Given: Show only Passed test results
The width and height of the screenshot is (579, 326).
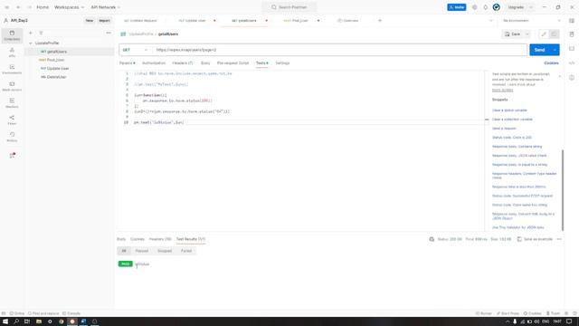Looking at the screenshot, I should point(142,251).
